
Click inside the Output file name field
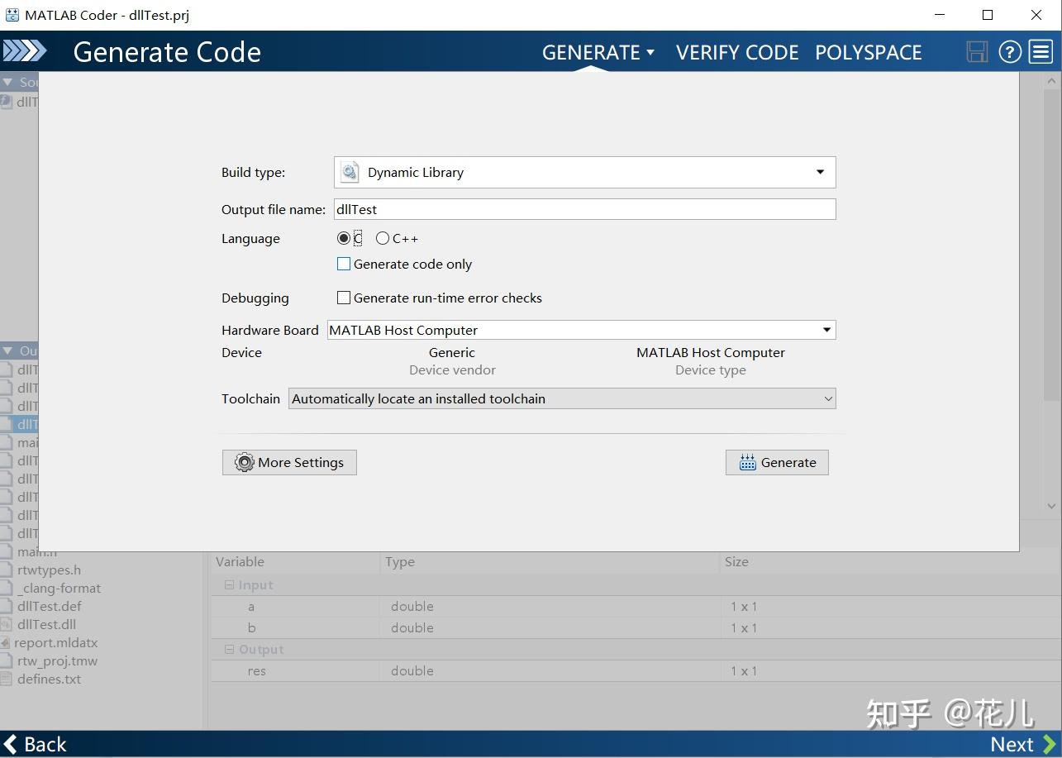(x=579, y=209)
